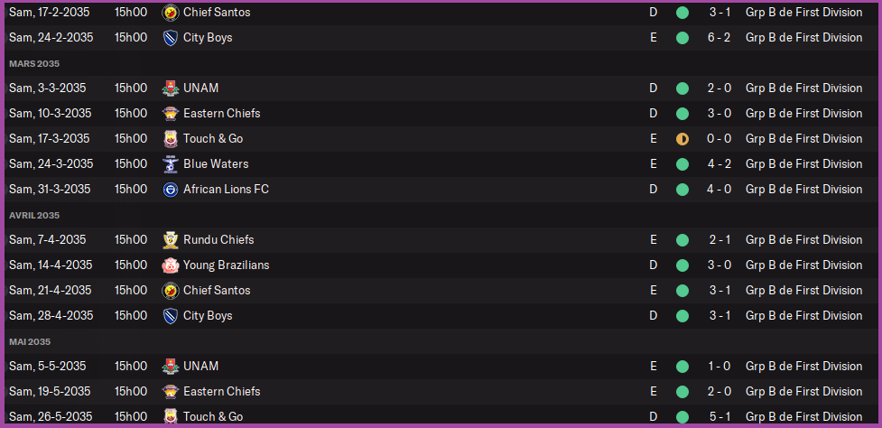Click green win indicator on African Lions FC row

pyautogui.click(x=682, y=190)
